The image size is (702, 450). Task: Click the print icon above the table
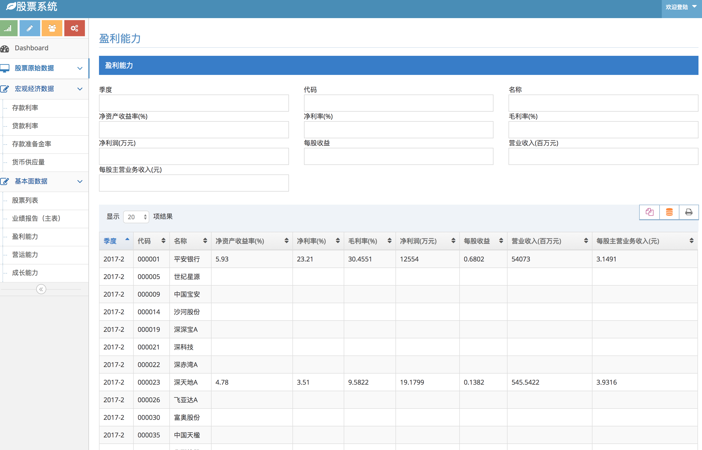[x=689, y=212]
